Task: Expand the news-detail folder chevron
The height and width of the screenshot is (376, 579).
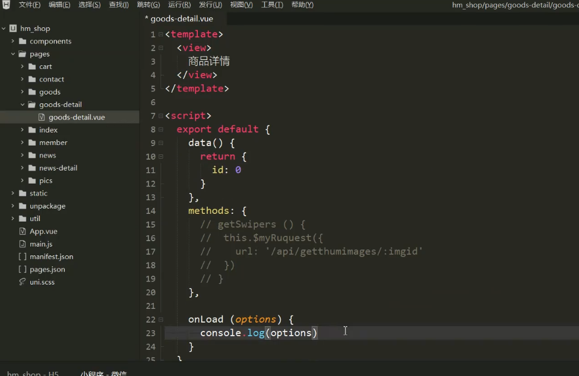Action: pos(23,168)
